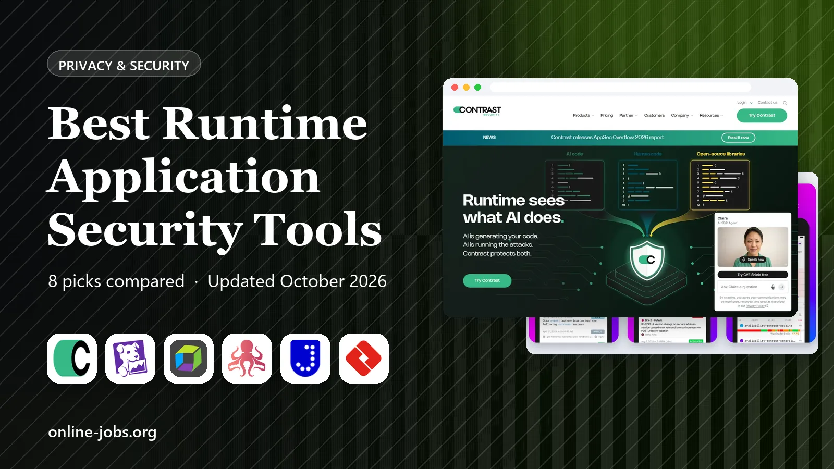The image size is (834, 469).
Task: Click the pink octopus app icon
Action: [247, 359]
